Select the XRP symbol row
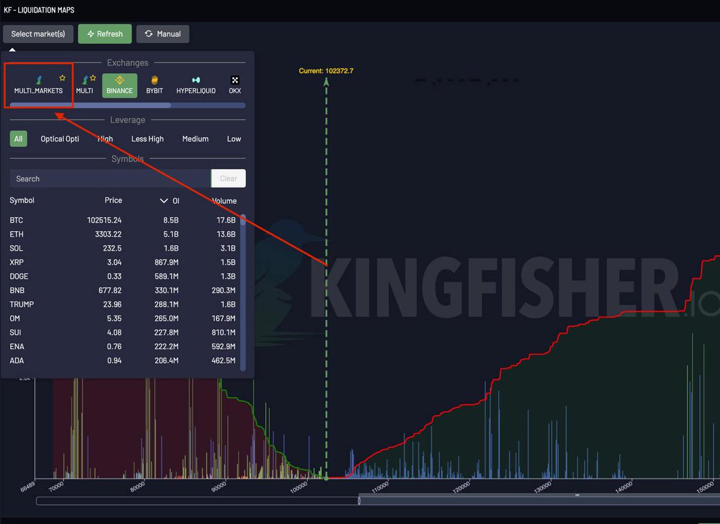Viewport: 720px width, 524px height. point(124,262)
